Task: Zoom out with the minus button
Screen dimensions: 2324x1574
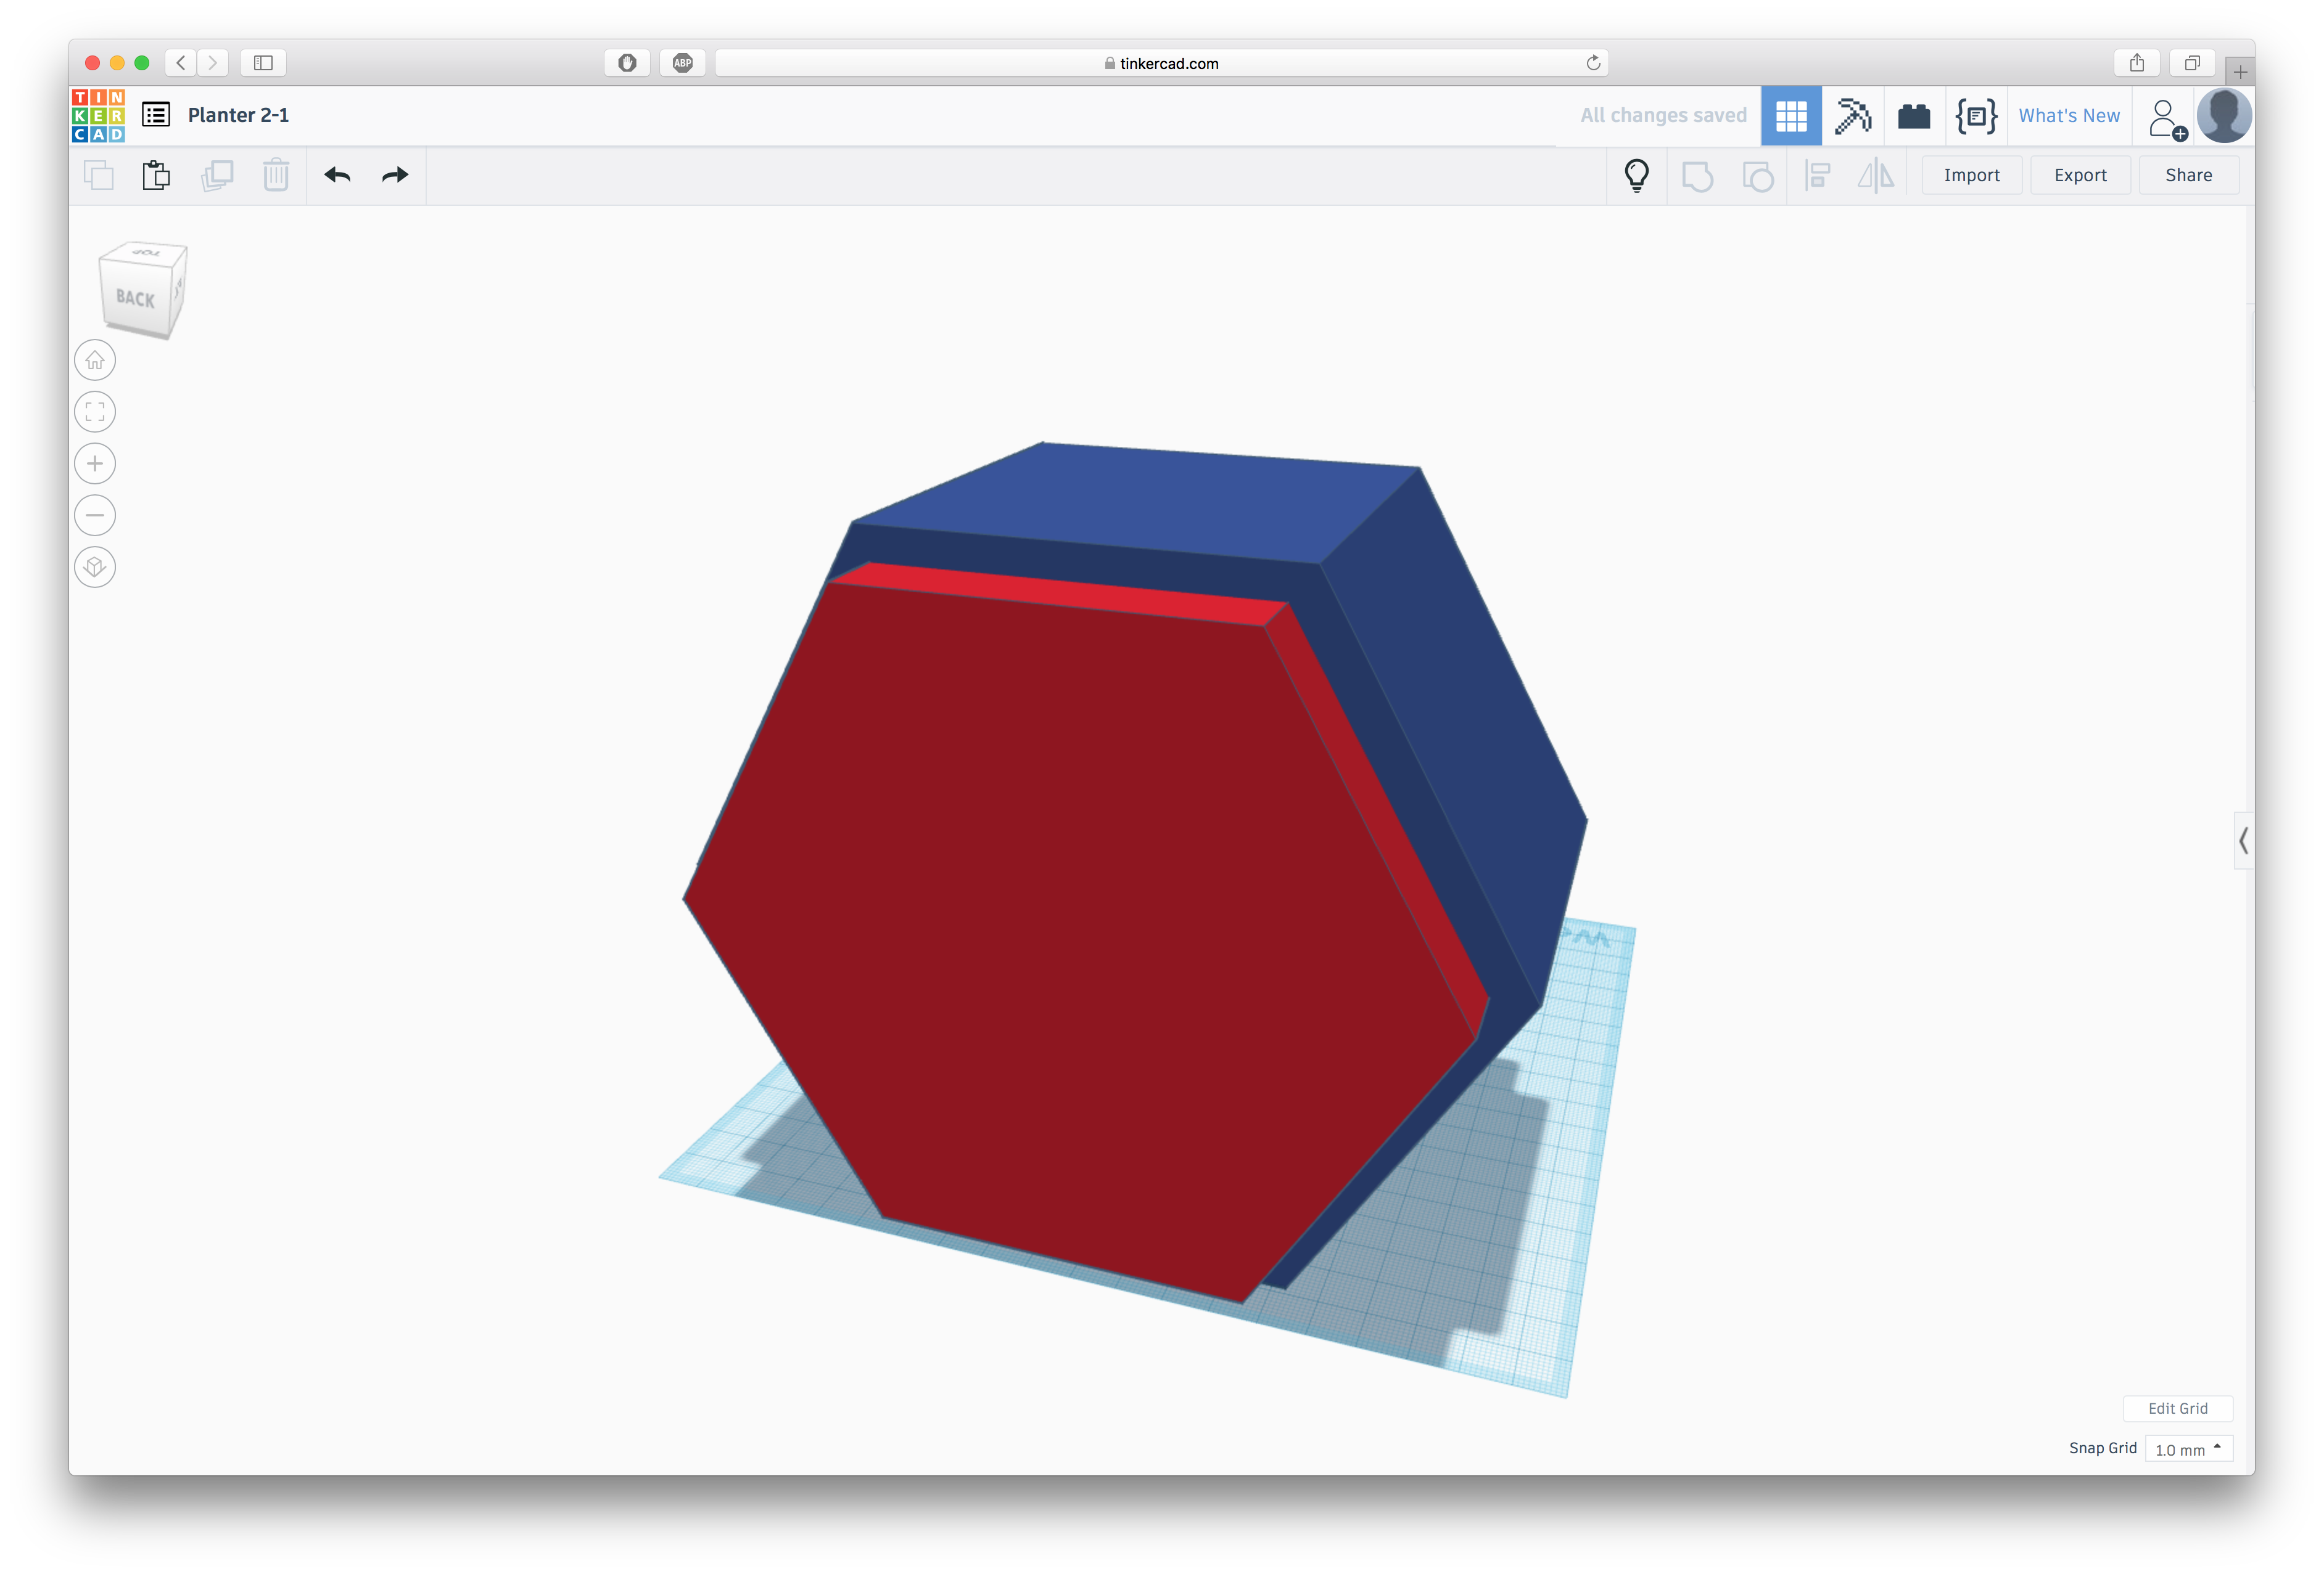Action: (x=95, y=516)
